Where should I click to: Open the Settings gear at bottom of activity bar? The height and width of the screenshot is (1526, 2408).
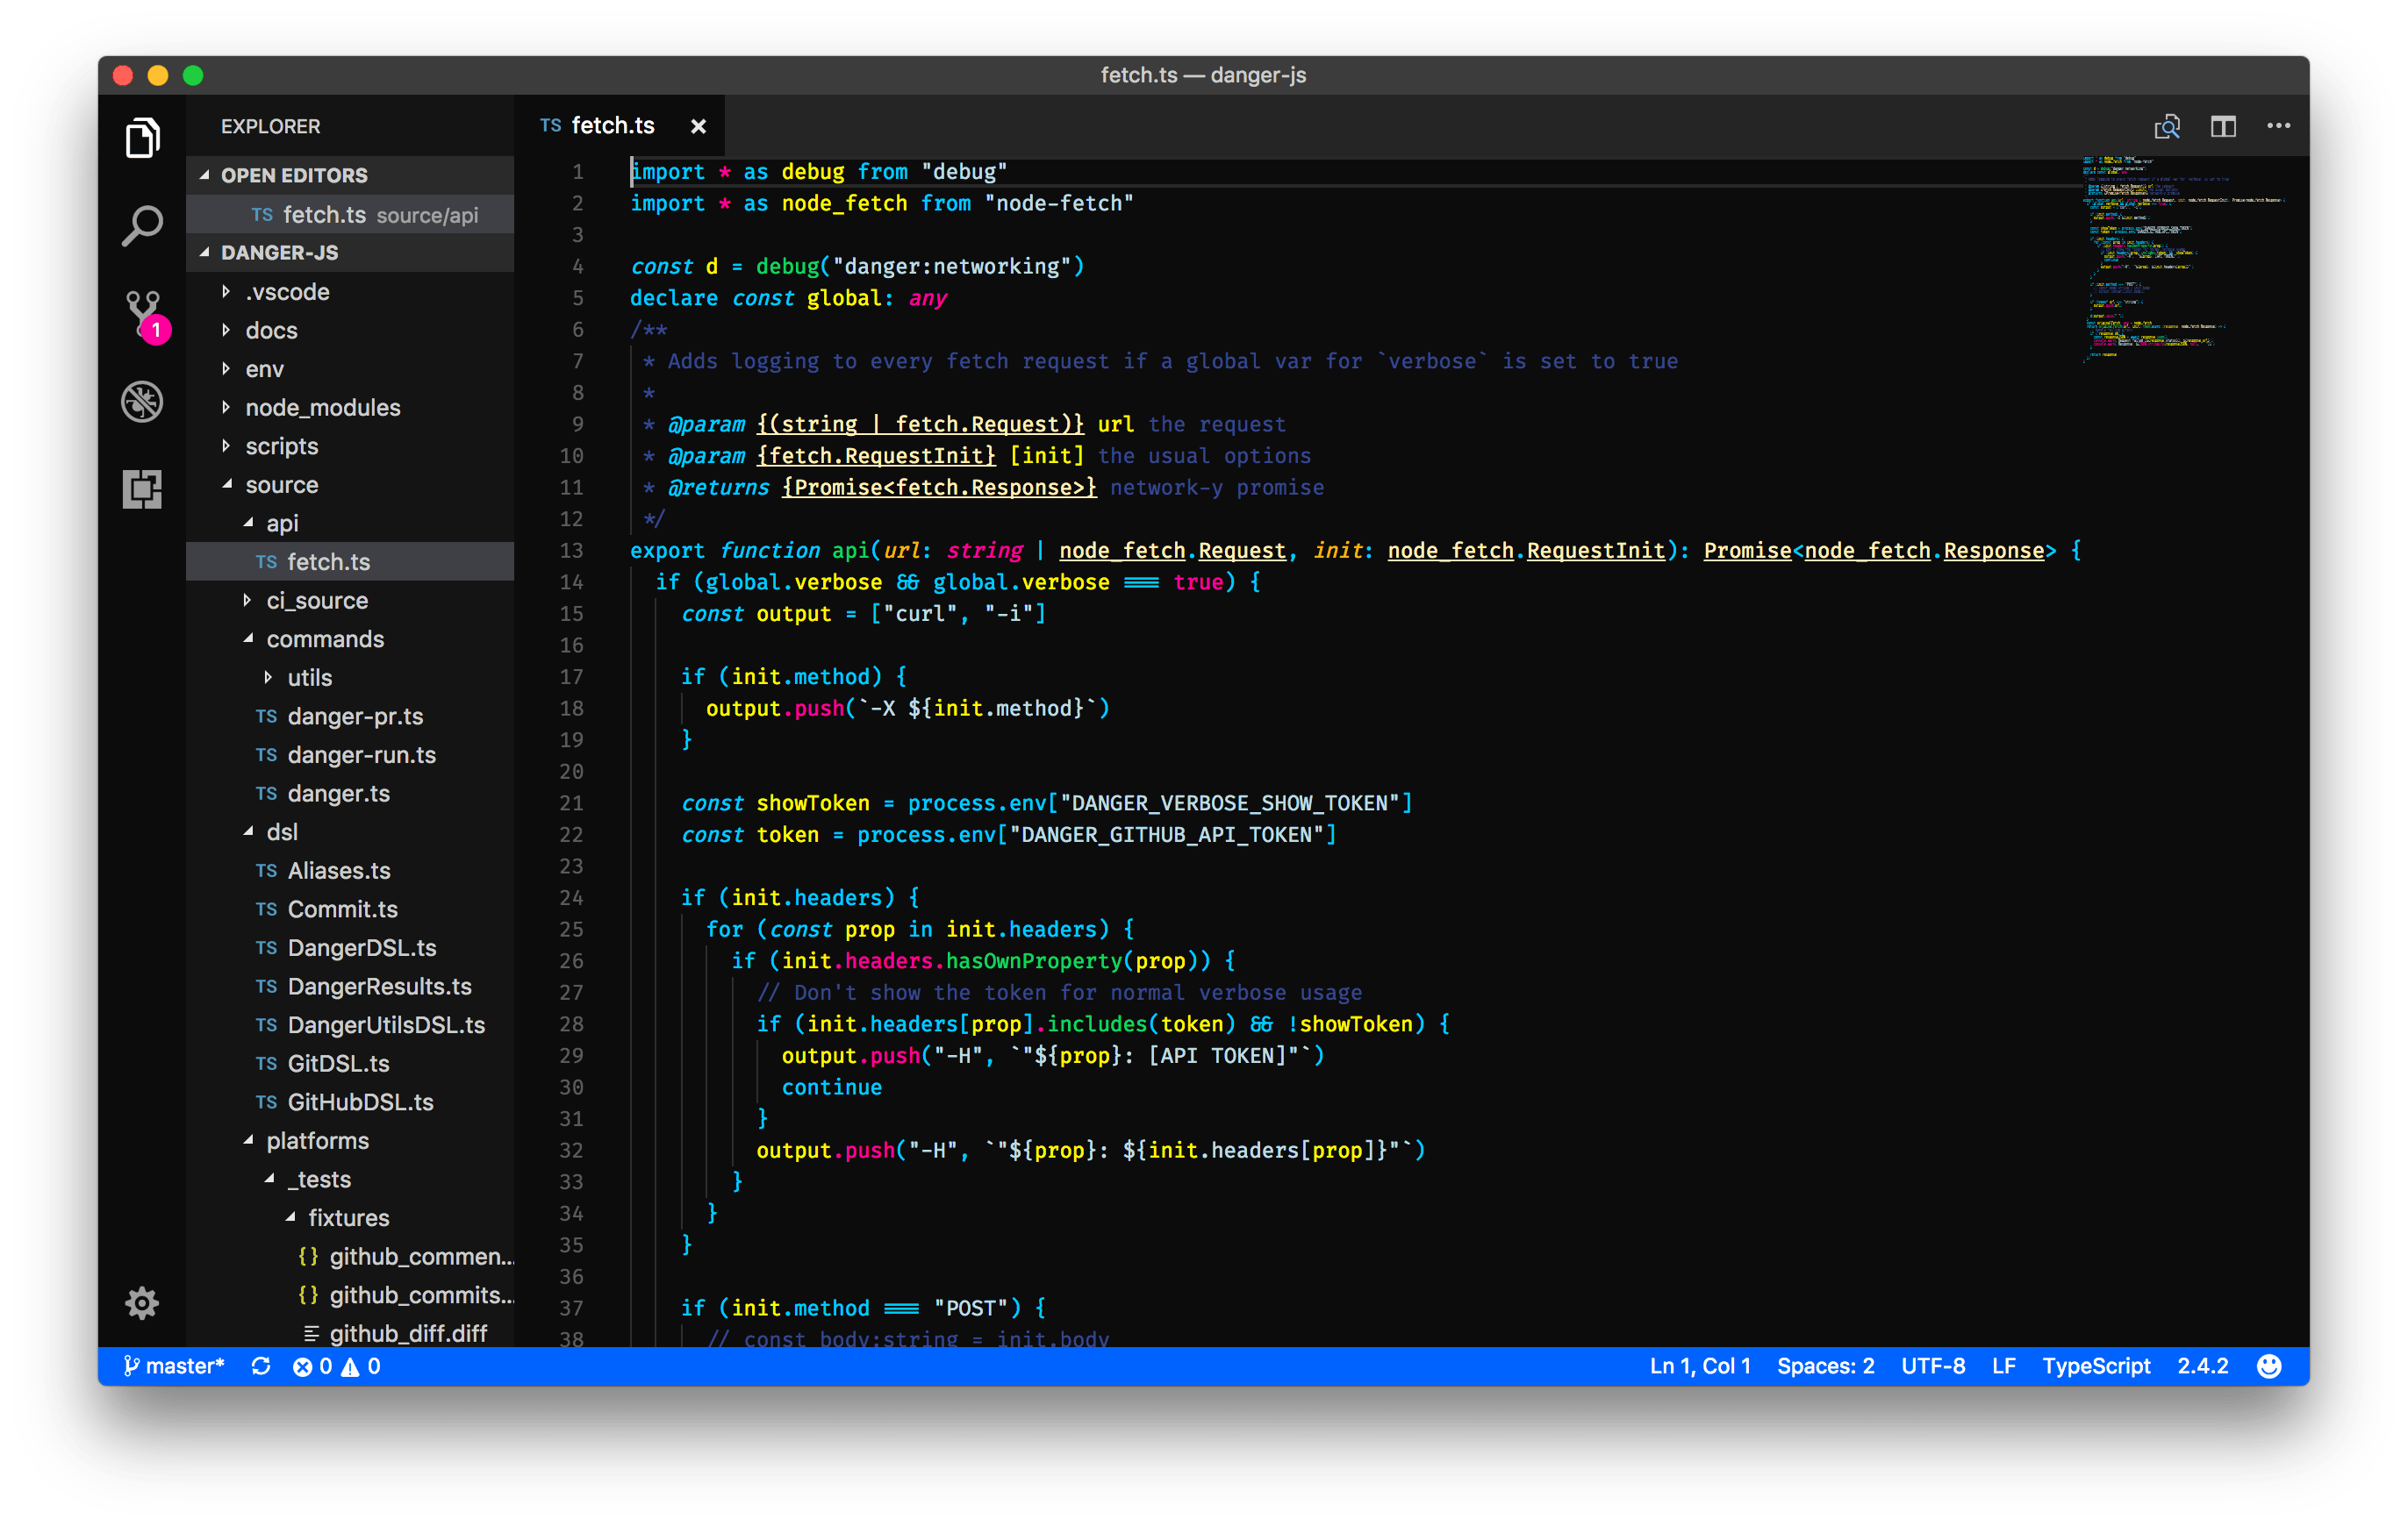(142, 1303)
